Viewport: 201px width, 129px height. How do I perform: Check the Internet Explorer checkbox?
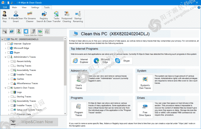[x=9, y=44]
